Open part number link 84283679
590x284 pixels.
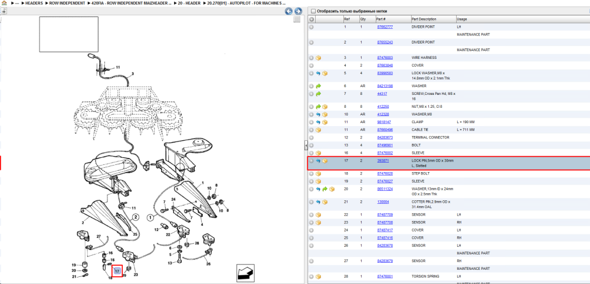385,261
